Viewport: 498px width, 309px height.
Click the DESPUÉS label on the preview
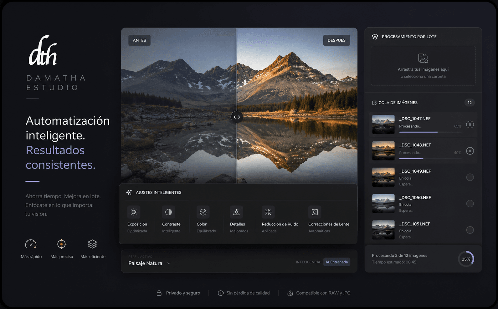pyautogui.click(x=336, y=40)
